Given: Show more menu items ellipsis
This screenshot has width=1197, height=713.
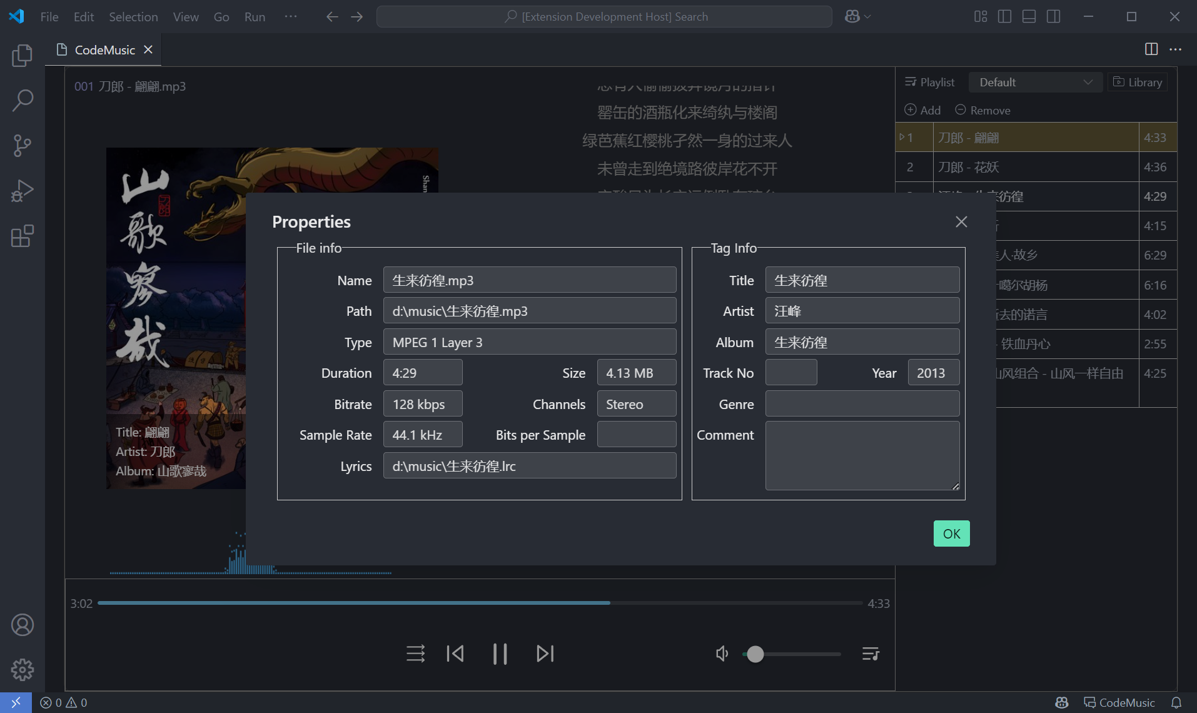Looking at the screenshot, I should [x=291, y=17].
